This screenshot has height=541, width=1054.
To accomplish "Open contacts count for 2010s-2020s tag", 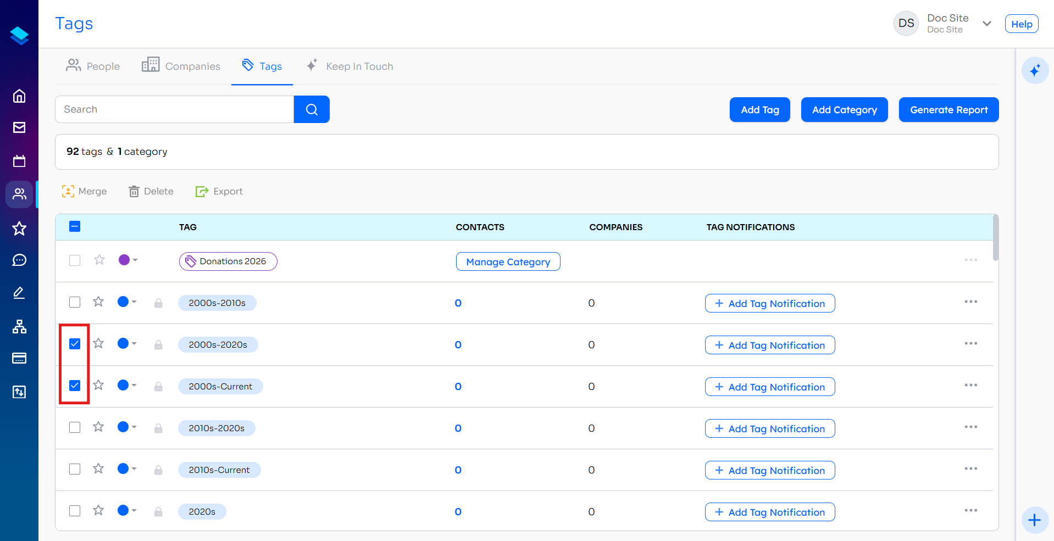I will [x=458, y=428].
